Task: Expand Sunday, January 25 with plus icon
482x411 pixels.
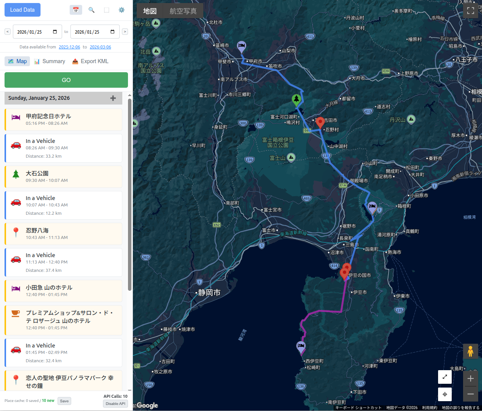Action: tap(113, 98)
